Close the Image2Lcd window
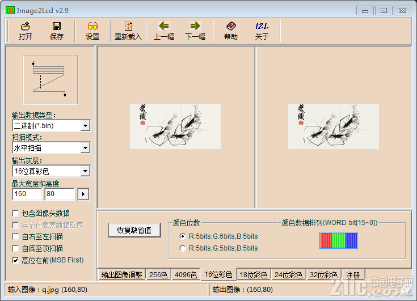This screenshot has height=301, width=417. click(x=403, y=11)
